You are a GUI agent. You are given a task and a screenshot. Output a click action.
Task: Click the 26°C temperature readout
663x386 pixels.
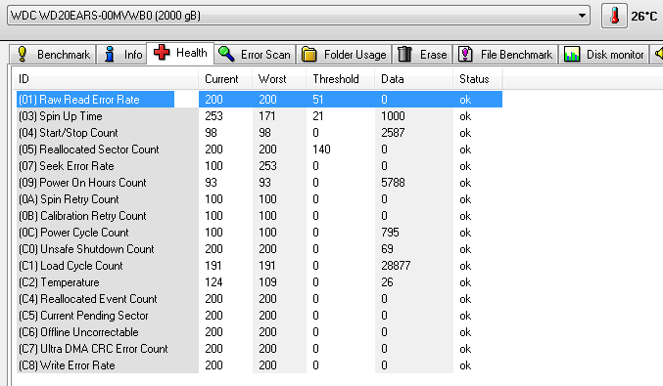[x=644, y=17]
